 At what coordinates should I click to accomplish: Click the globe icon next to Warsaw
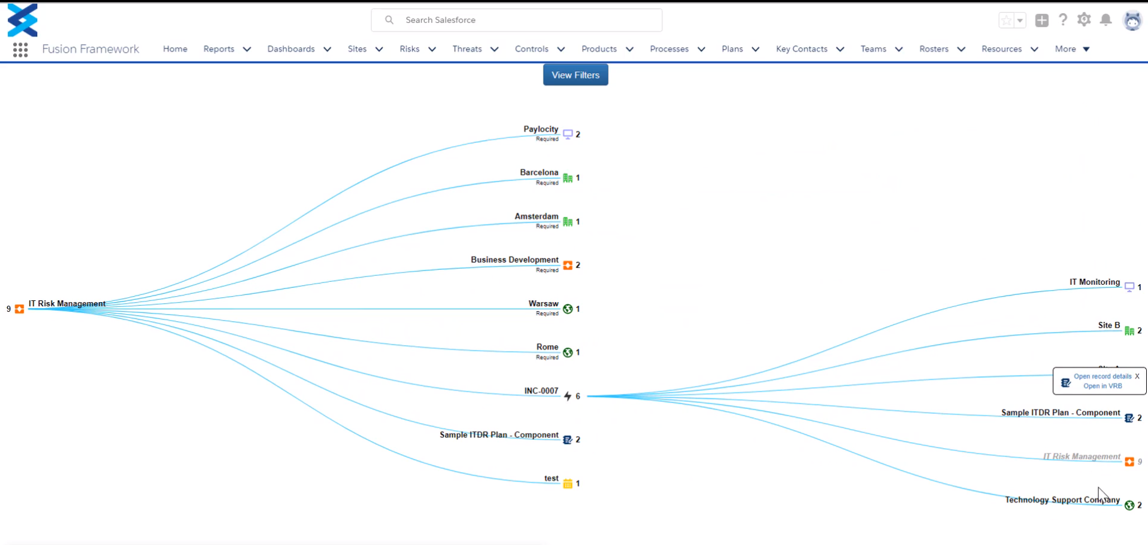tap(568, 309)
